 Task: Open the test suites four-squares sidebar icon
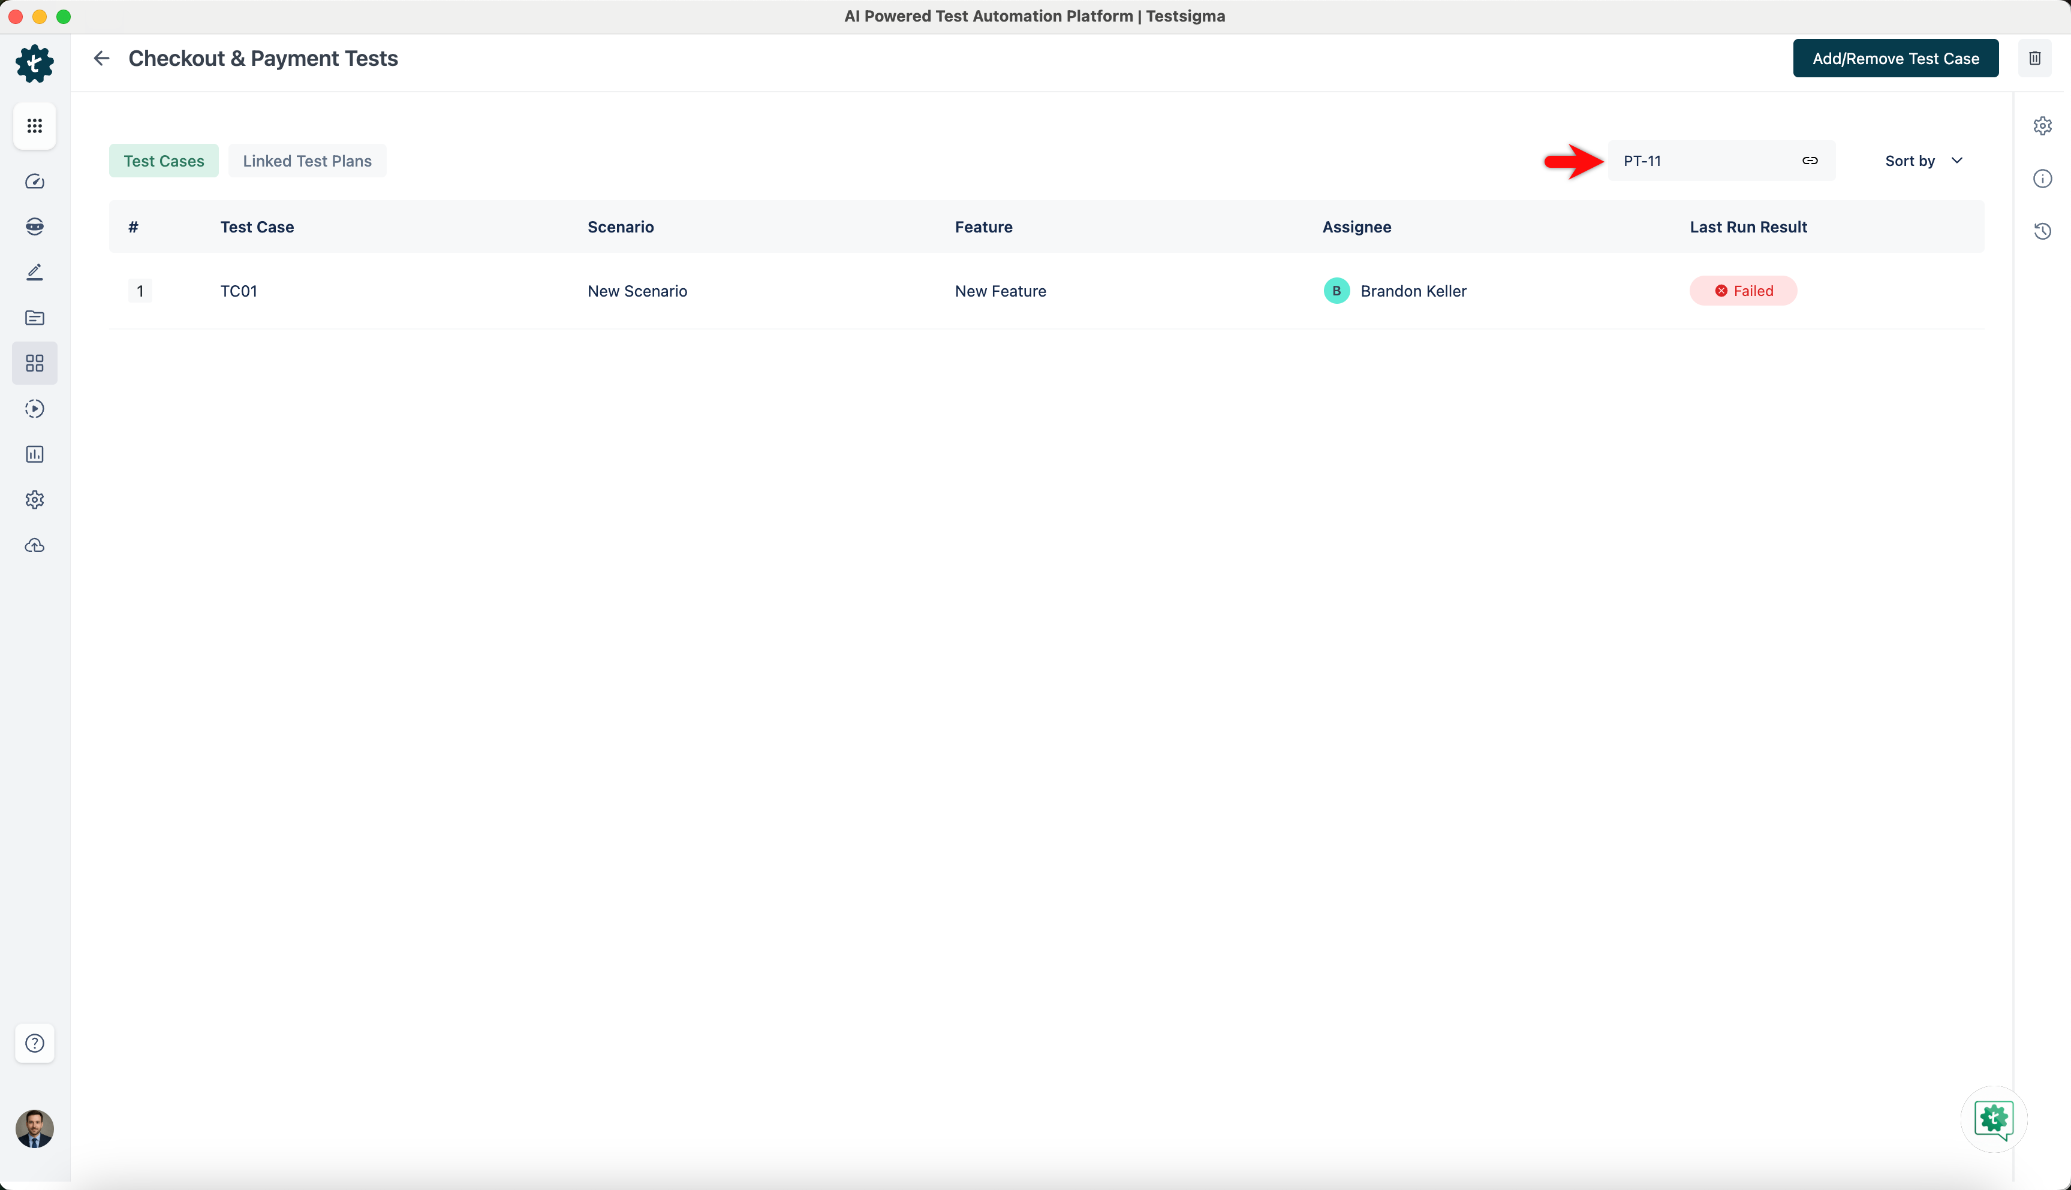click(x=34, y=363)
